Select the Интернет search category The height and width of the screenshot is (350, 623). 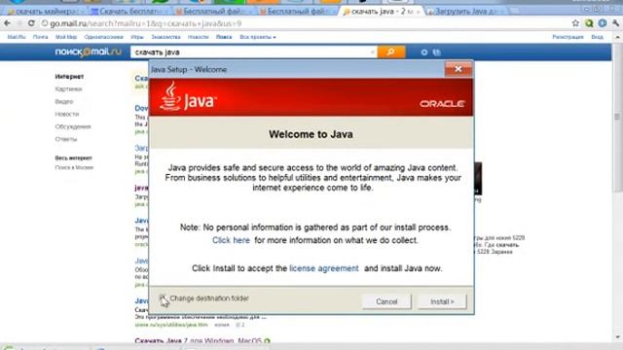[x=69, y=77]
